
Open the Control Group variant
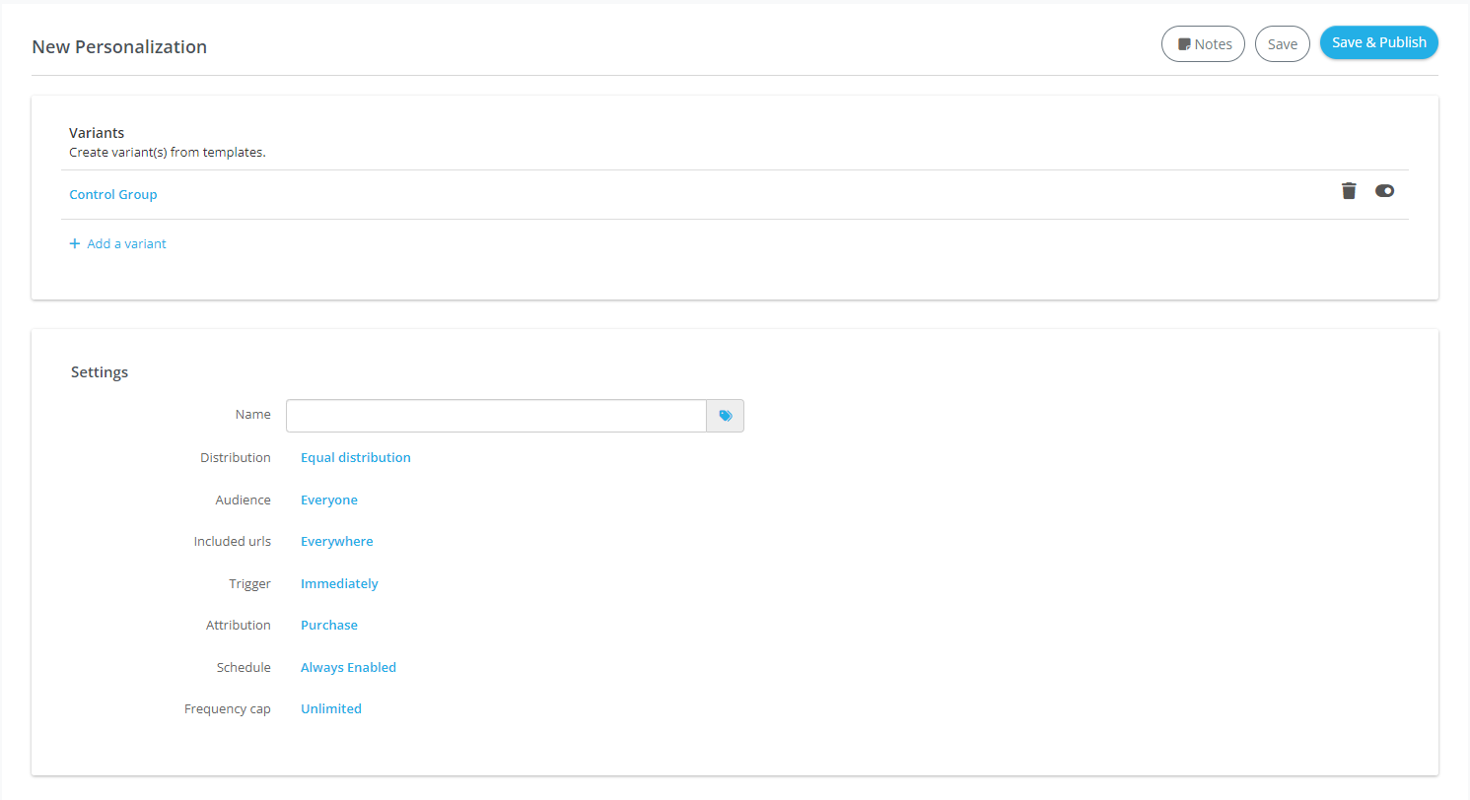pos(113,194)
